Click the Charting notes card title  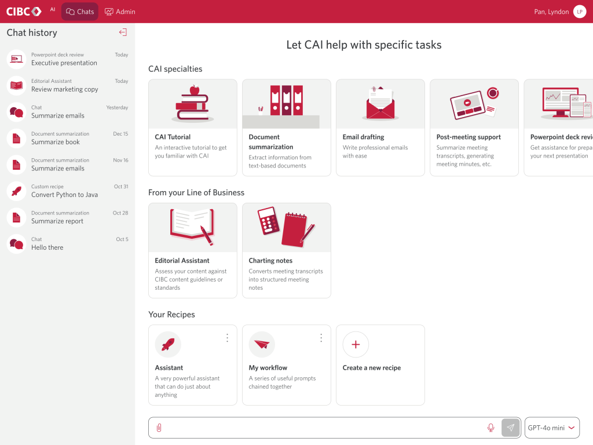(270, 261)
